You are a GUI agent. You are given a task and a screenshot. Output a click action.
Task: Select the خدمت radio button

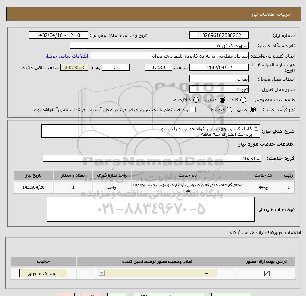click(223, 100)
